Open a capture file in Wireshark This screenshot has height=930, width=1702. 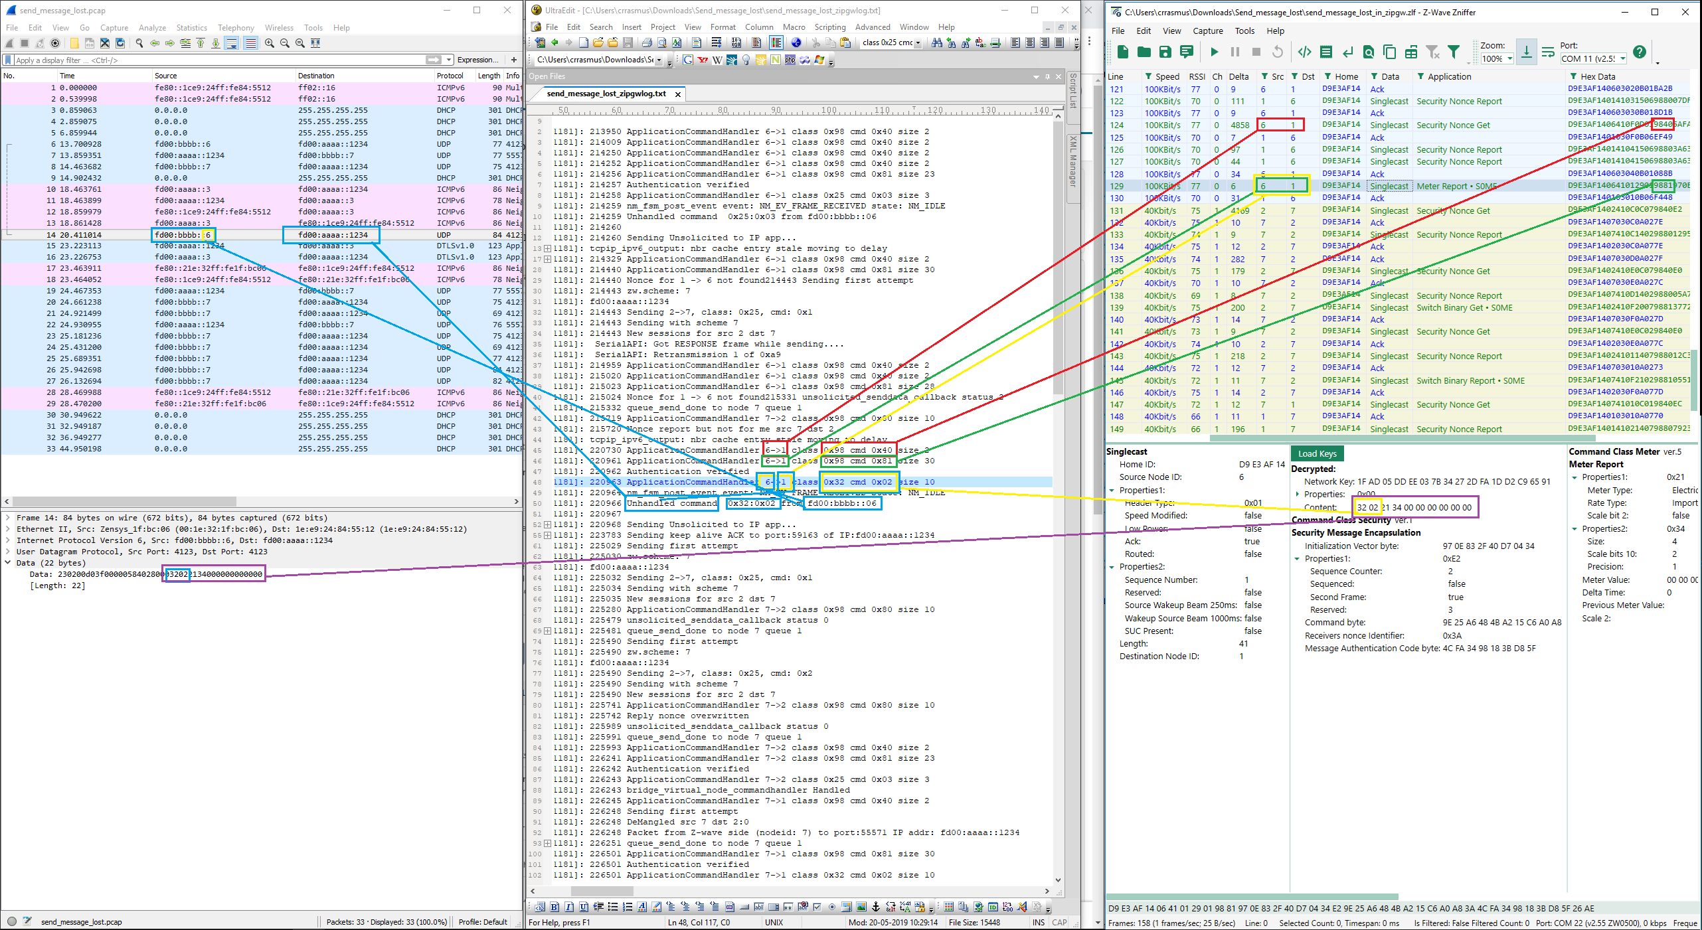[x=74, y=43]
